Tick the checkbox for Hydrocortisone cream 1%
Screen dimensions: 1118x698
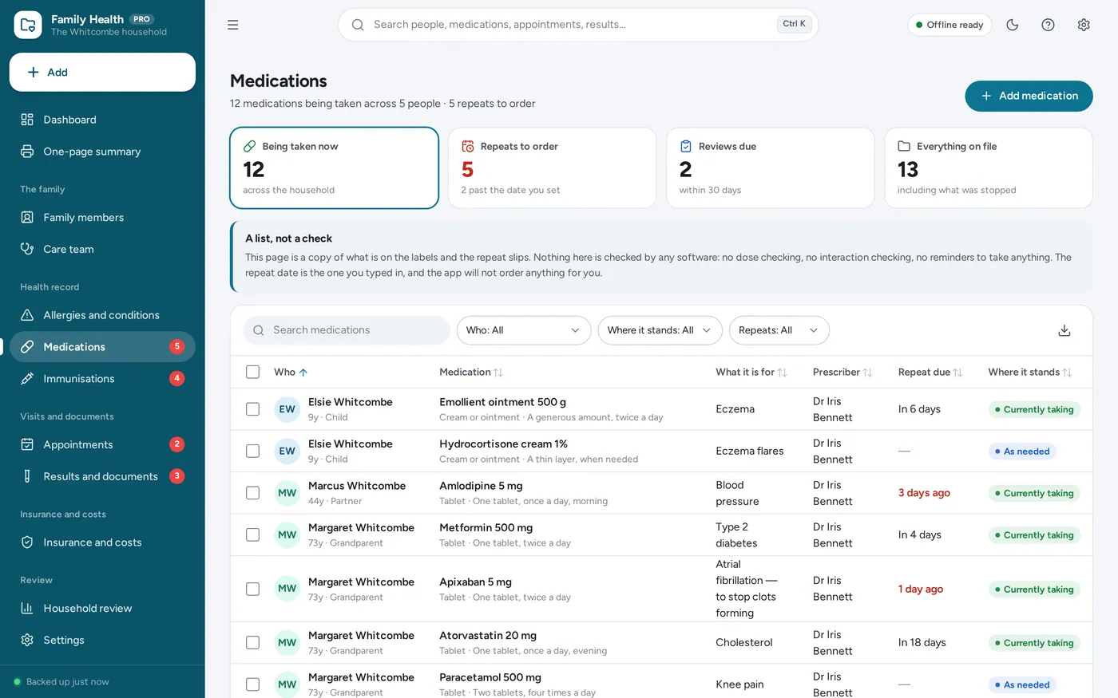click(252, 451)
